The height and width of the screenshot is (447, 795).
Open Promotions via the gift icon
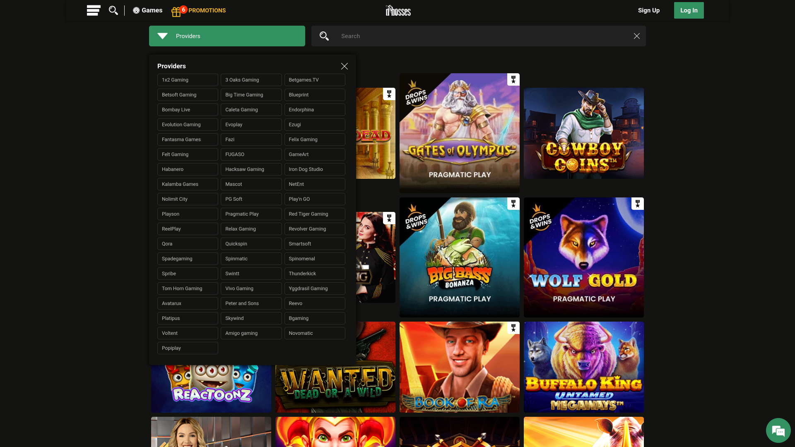coord(176,10)
